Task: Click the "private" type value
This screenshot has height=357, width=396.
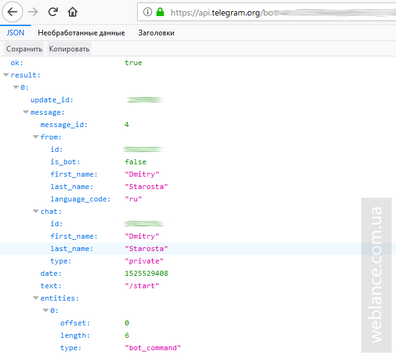Action: click(144, 261)
